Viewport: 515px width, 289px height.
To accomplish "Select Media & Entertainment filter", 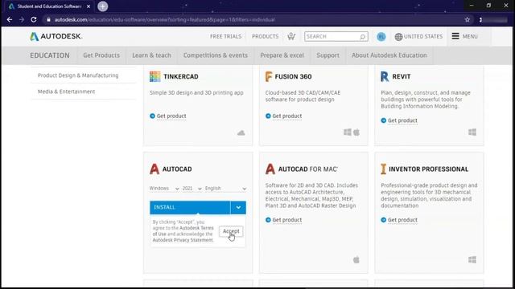I will 66,92.
